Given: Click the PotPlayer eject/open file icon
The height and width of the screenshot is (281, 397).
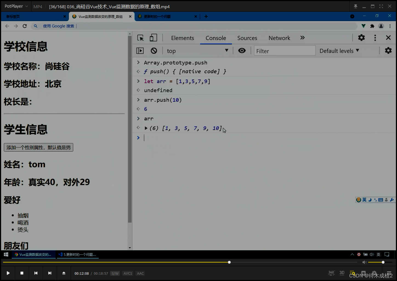Looking at the screenshot, I should (64, 273).
